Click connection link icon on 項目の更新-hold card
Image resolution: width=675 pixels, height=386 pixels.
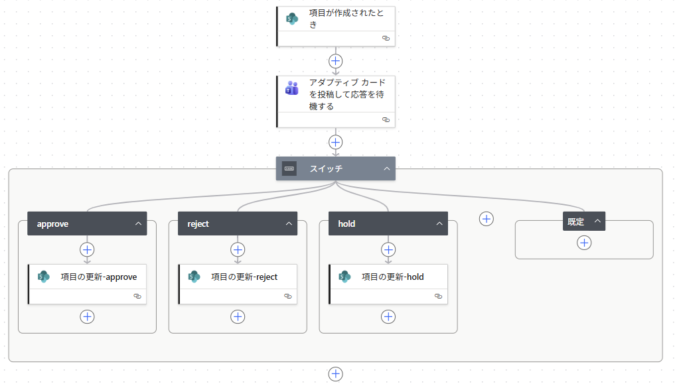pos(439,296)
